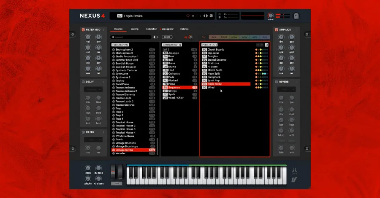The height and width of the screenshot is (198, 380).
Task: Select the [All] category
Action: [179, 50]
